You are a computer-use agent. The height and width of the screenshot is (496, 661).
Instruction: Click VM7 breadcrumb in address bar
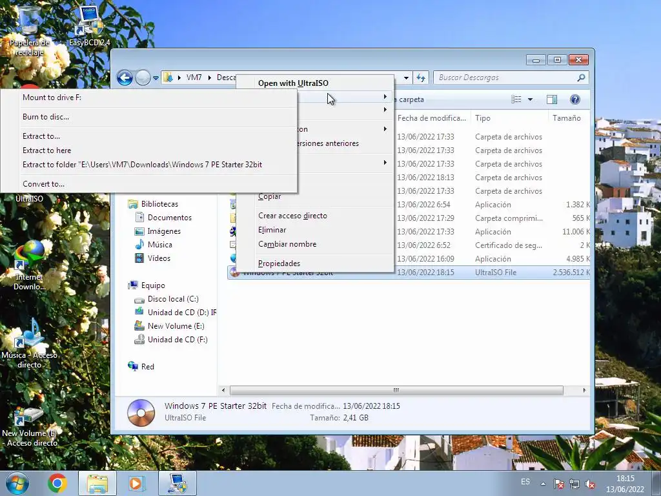tap(194, 77)
